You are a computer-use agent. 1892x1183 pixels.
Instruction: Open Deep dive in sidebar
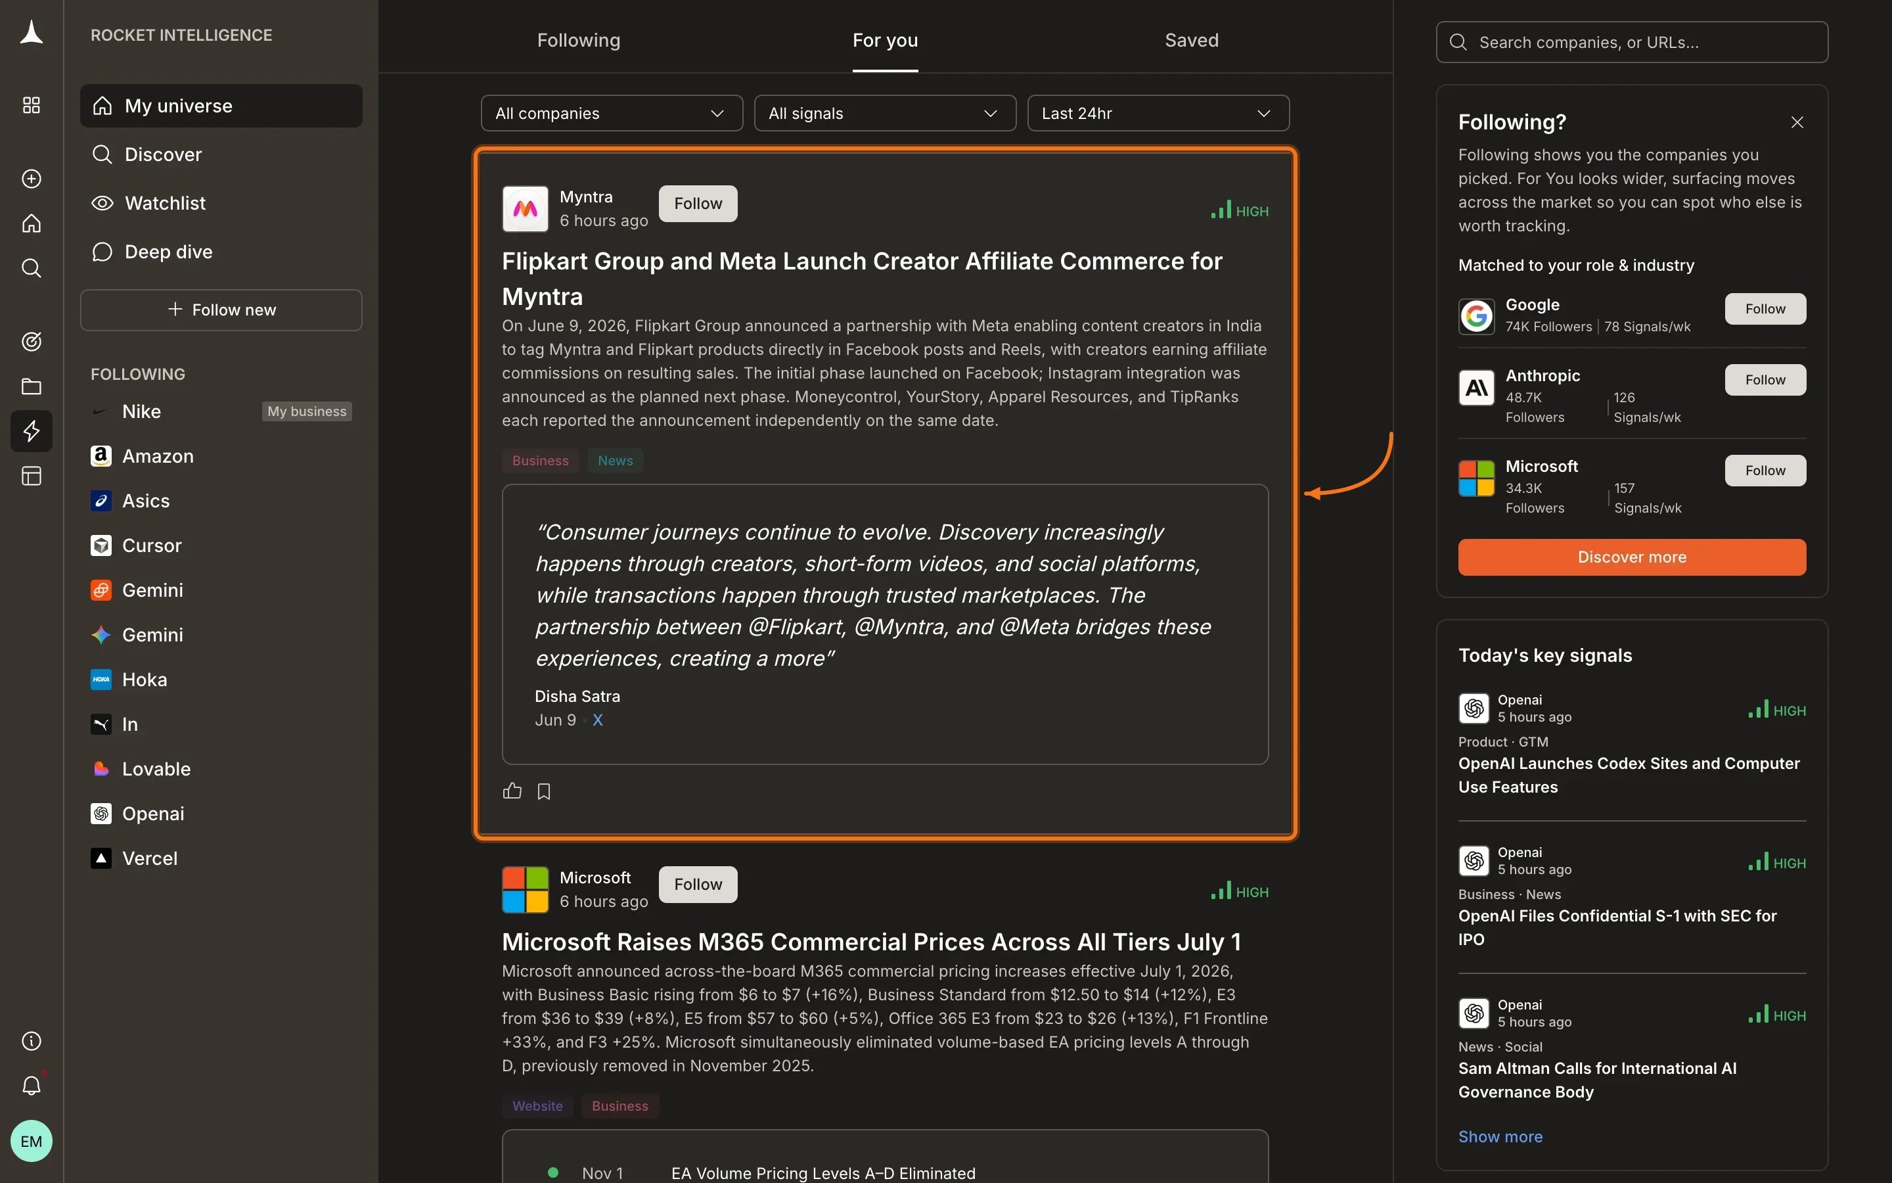221,251
